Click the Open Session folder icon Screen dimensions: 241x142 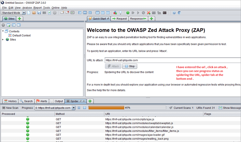(x=34, y=13)
